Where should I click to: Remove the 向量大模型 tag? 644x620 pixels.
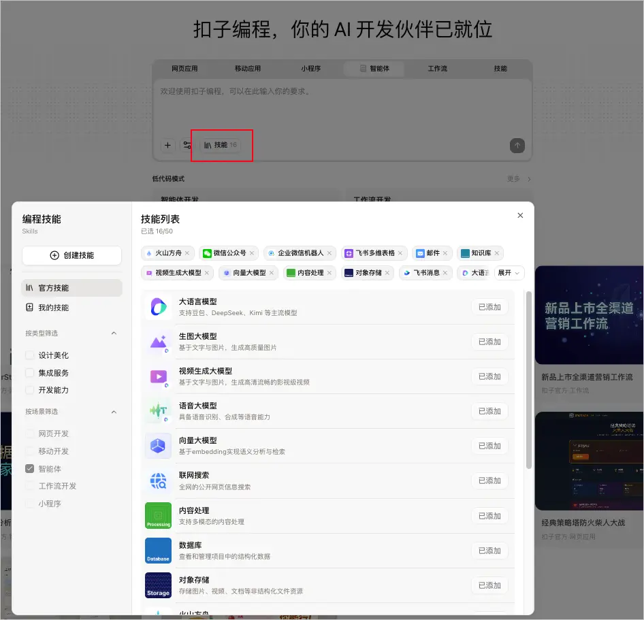click(272, 273)
